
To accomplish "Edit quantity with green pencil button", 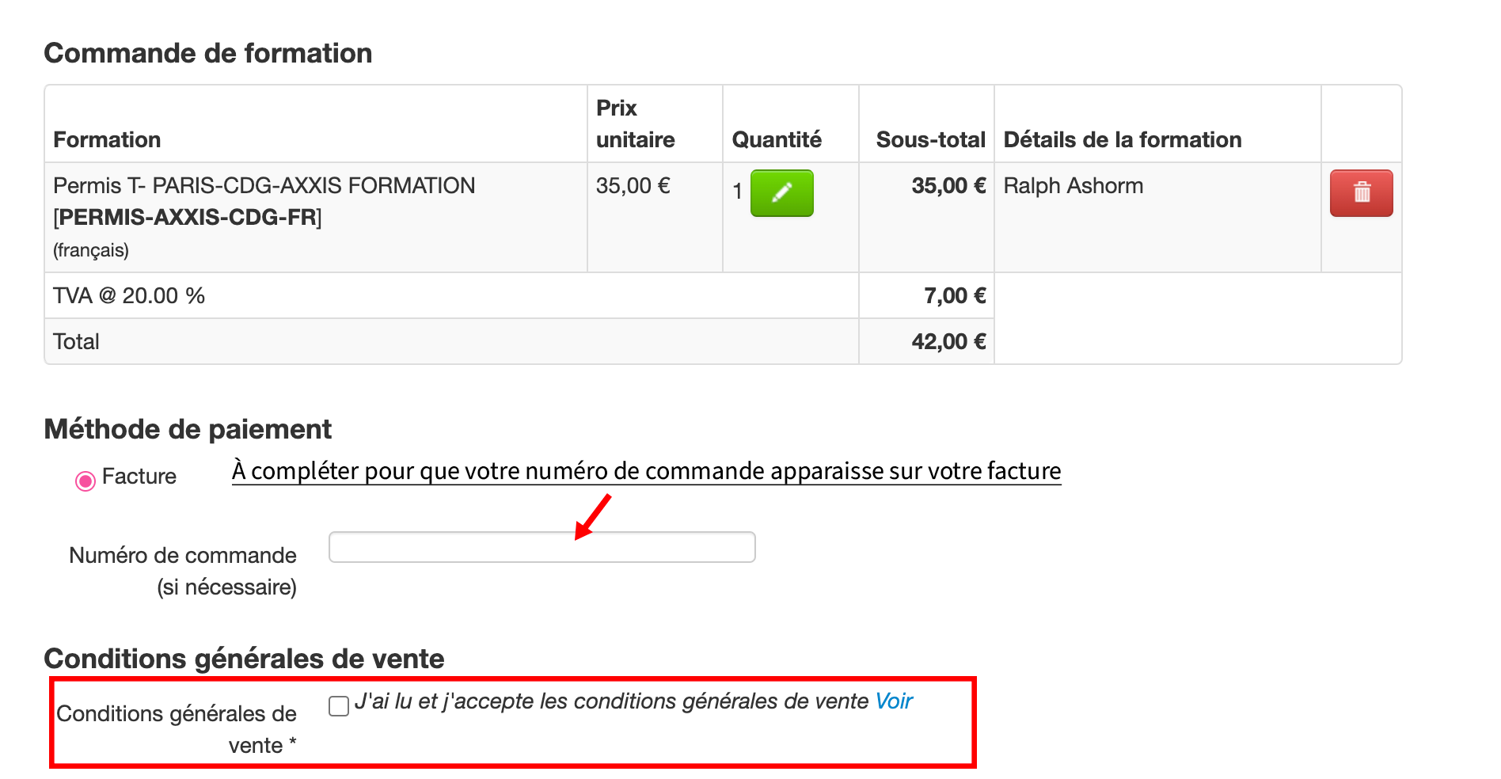I will [781, 193].
